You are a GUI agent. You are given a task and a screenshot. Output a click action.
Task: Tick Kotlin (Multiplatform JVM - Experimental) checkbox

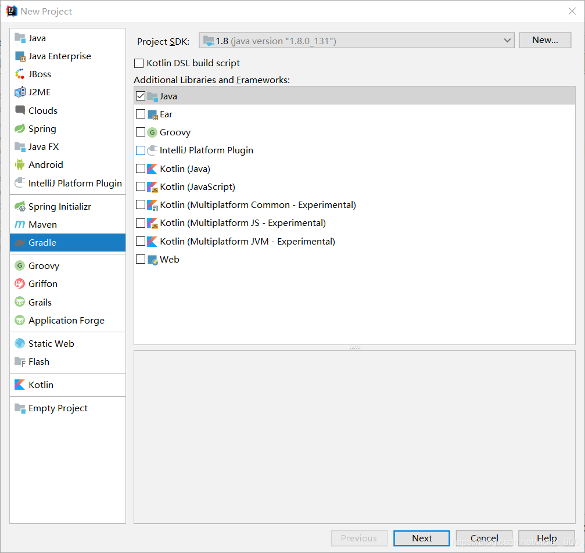pos(141,241)
